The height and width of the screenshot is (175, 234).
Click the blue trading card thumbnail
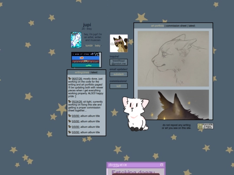[x=76, y=40]
